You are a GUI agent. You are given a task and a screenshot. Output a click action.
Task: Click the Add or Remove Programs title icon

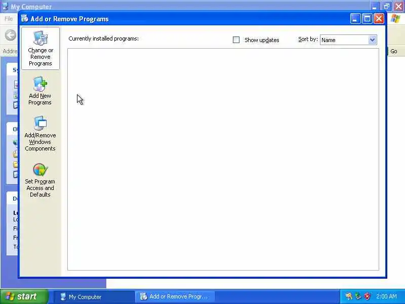point(25,19)
